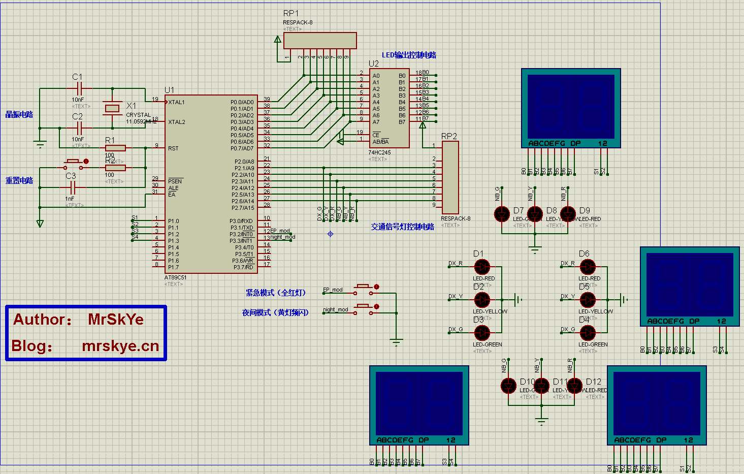
Task: Select the '紧急模式（全红灯）' label
Action: (276, 293)
